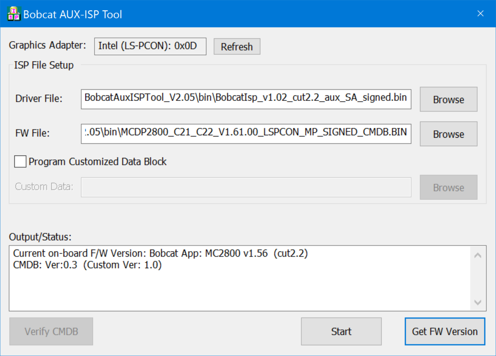Browse for the FW File
The width and height of the screenshot is (496, 356).
click(448, 134)
